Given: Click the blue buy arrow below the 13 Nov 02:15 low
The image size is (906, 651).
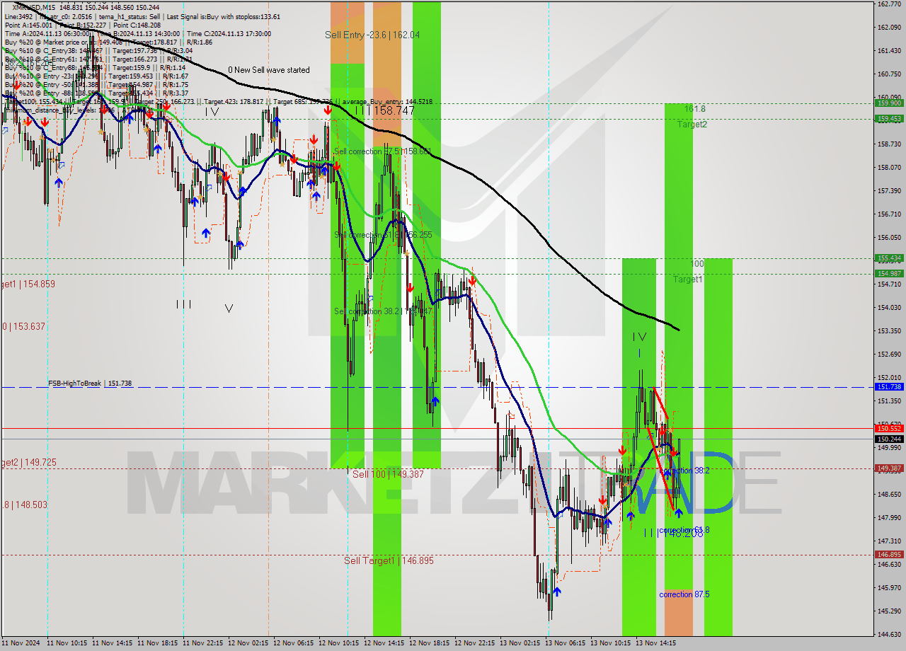Looking at the screenshot, I should [557, 591].
